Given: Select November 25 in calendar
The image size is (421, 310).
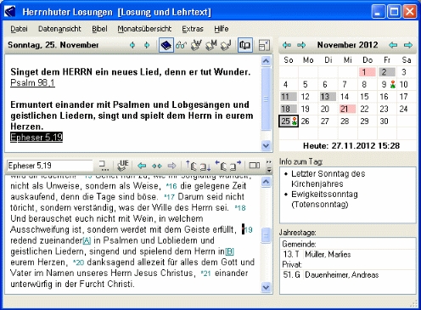Looking at the screenshot, I should (289, 121).
